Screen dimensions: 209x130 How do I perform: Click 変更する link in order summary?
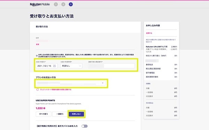pyautogui.click(x=149, y=33)
